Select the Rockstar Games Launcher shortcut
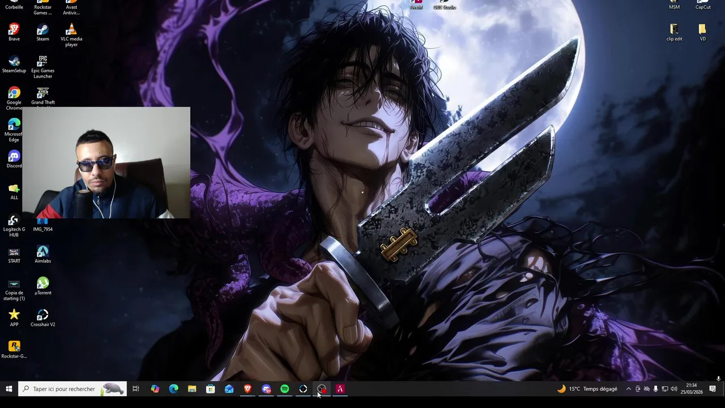The height and width of the screenshot is (408, 725). (x=42, y=7)
